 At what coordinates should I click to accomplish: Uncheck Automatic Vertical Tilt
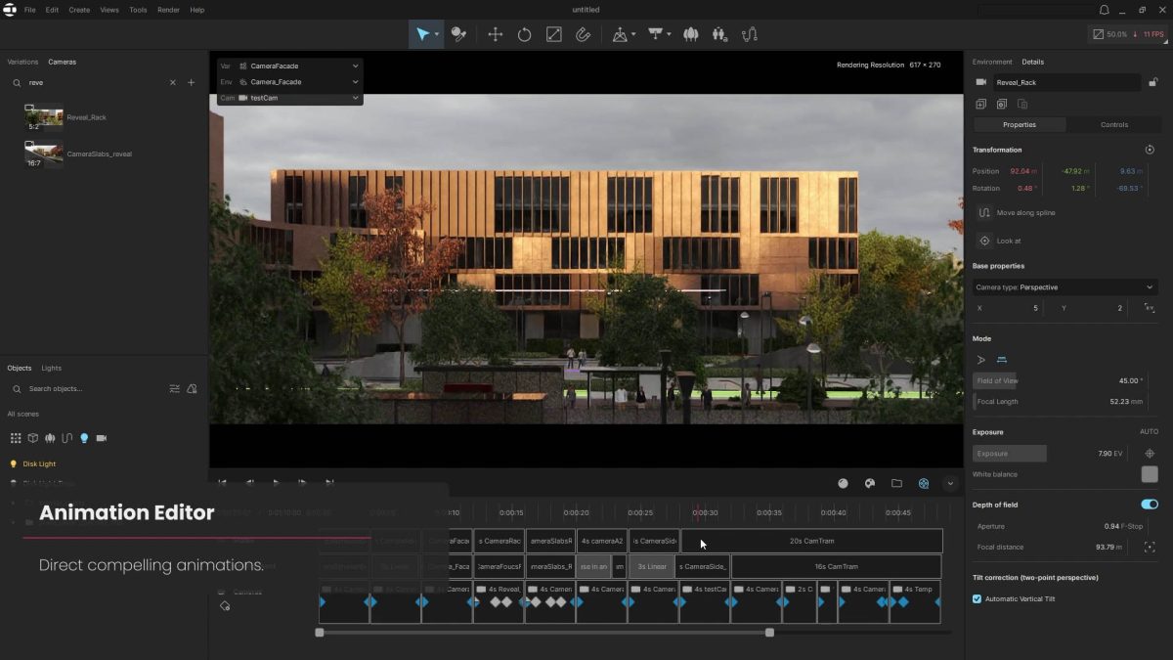(x=977, y=599)
